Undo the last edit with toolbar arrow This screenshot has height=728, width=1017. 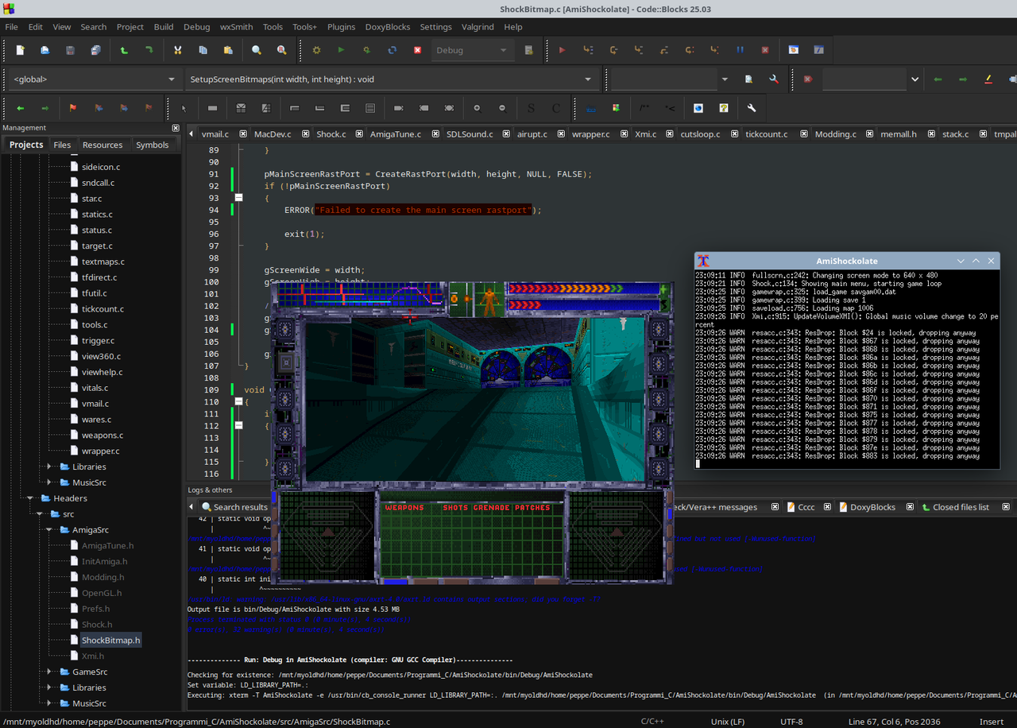[124, 50]
